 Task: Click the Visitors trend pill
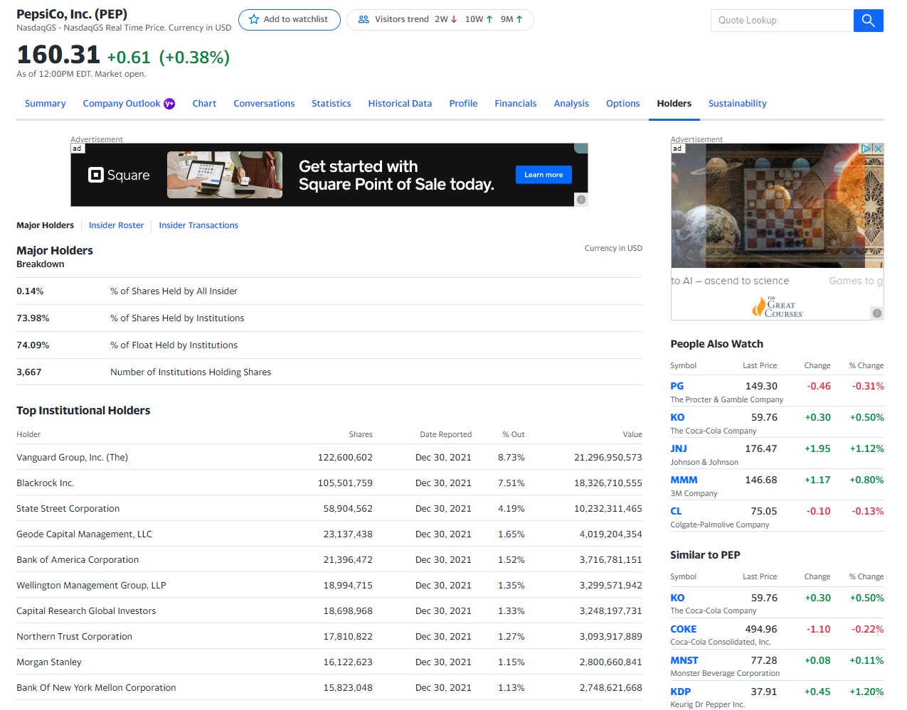click(440, 20)
